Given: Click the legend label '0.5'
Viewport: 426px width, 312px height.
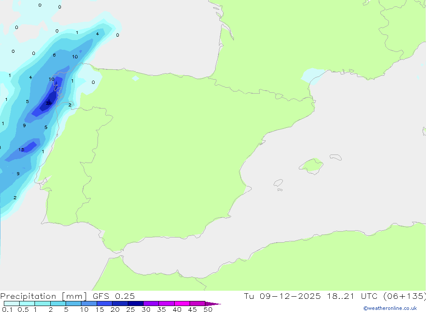Looking at the screenshot, I should click(x=23, y=309).
